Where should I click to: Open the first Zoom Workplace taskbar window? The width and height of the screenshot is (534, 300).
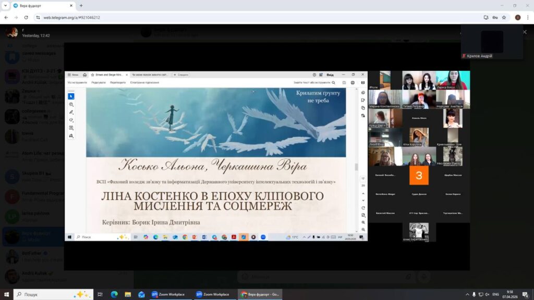[x=168, y=294]
